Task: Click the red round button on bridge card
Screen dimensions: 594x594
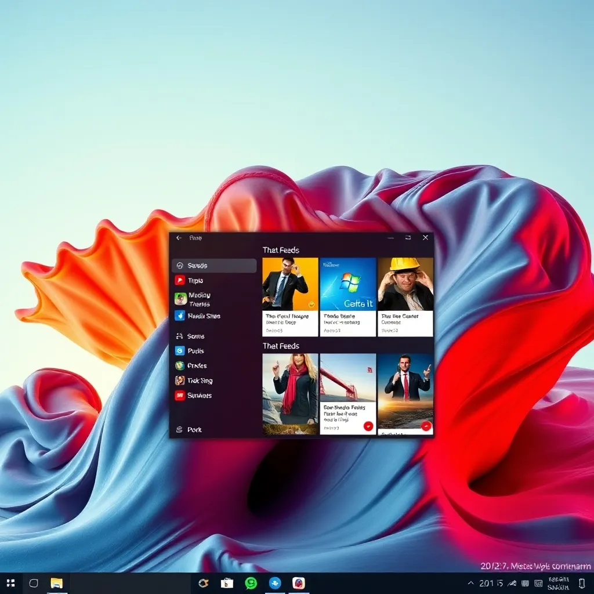Action: point(368,426)
